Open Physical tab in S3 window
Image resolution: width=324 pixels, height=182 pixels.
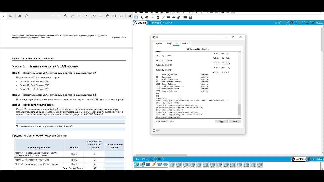pyautogui.click(x=158, y=44)
